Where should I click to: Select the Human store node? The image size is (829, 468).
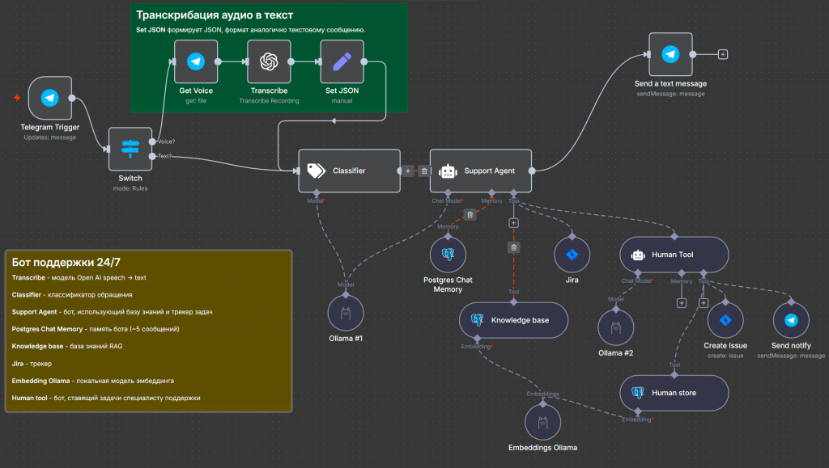(x=674, y=393)
